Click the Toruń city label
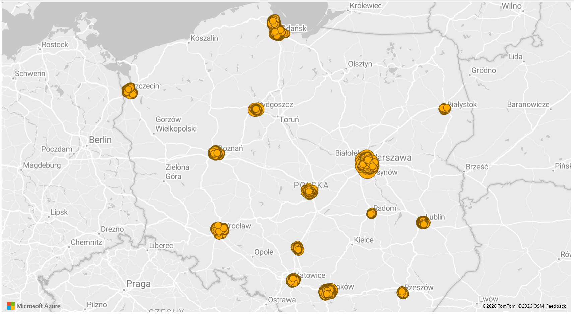Screen dimensions: 574x315 [x=289, y=119]
